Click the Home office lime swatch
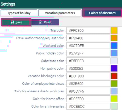Screen dimensions: 122x112 pos(114,99)
